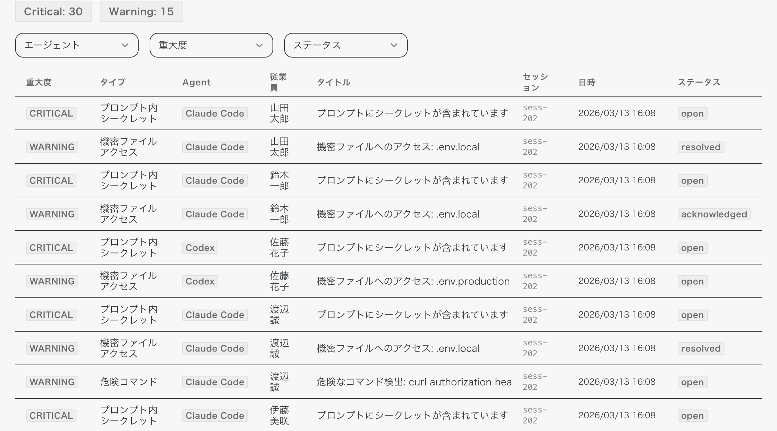Click the Critical: 30 counter badge

[53, 11]
